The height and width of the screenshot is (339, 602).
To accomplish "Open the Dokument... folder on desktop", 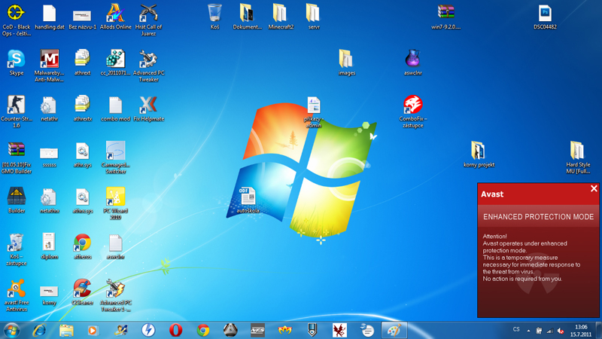I will point(247,13).
